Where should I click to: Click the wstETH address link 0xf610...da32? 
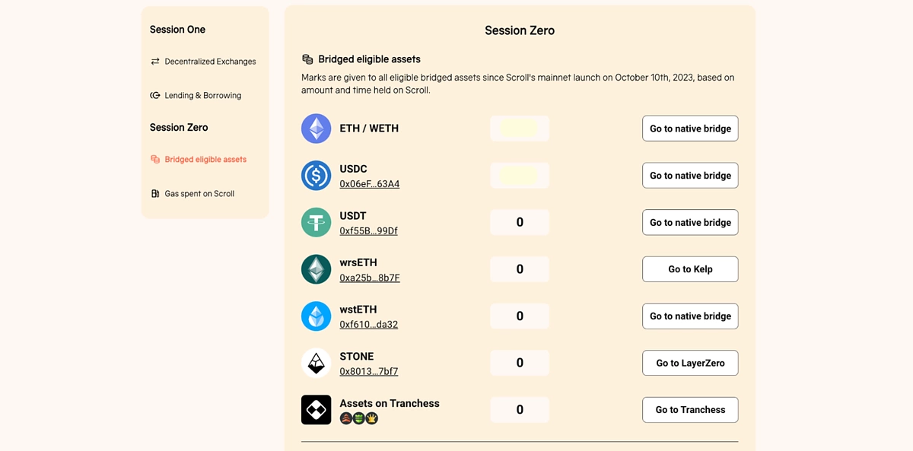370,324
